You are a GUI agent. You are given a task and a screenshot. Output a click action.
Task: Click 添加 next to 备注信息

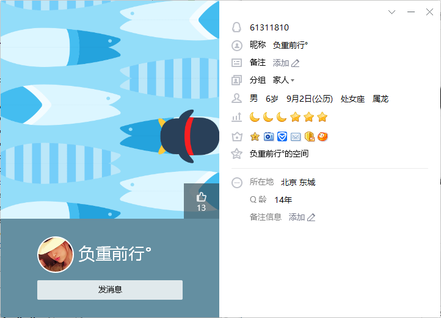(x=297, y=217)
